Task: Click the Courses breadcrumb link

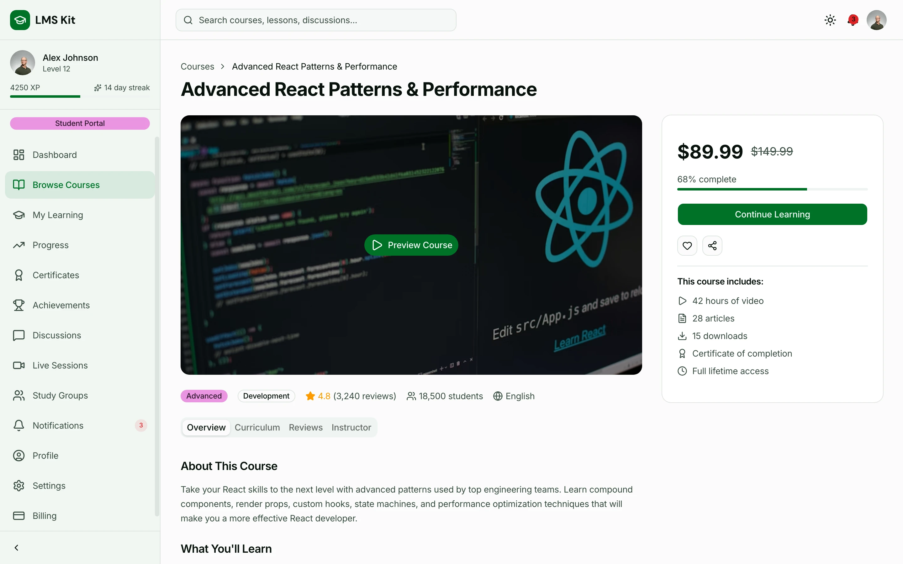Action: click(198, 66)
